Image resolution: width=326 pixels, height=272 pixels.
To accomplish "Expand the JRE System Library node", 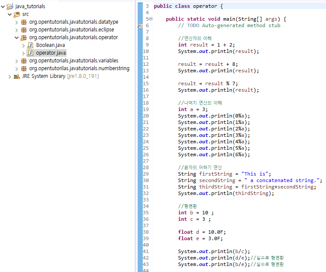I will tap(10, 76).
